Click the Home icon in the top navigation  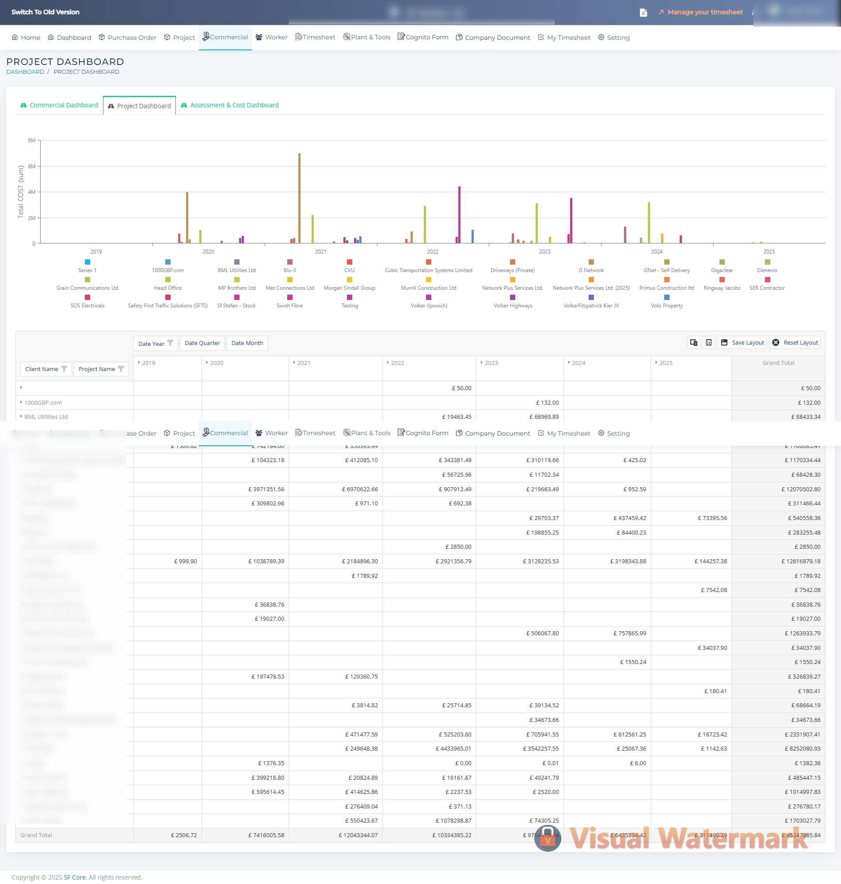pyautogui.click(x=15, y=37)
